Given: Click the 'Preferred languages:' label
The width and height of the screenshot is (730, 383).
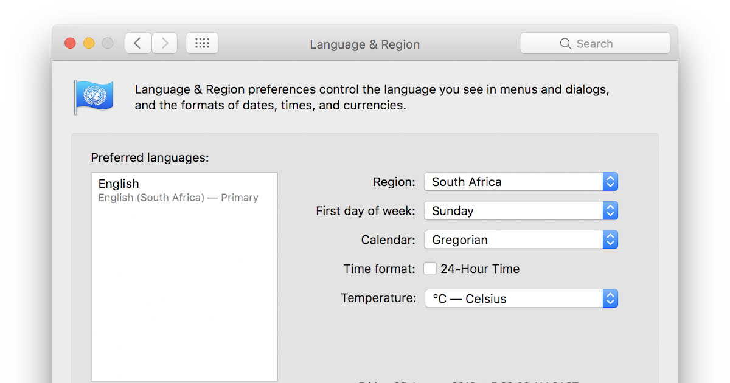Looking at the screenshot, I should [150, 158].
